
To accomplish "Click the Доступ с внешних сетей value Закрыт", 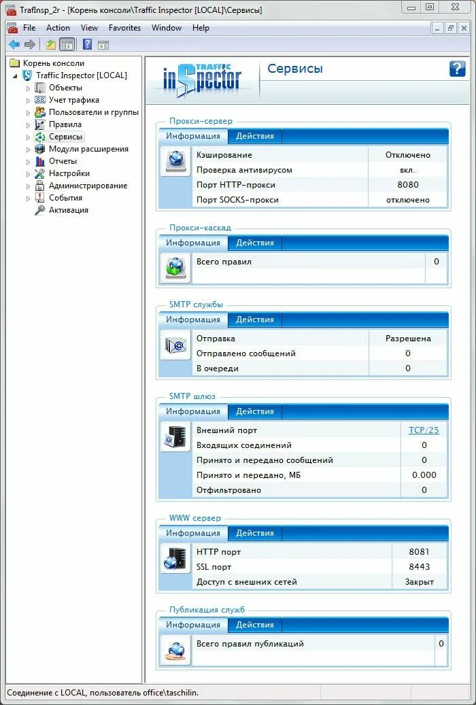I will tap(420, 582).
